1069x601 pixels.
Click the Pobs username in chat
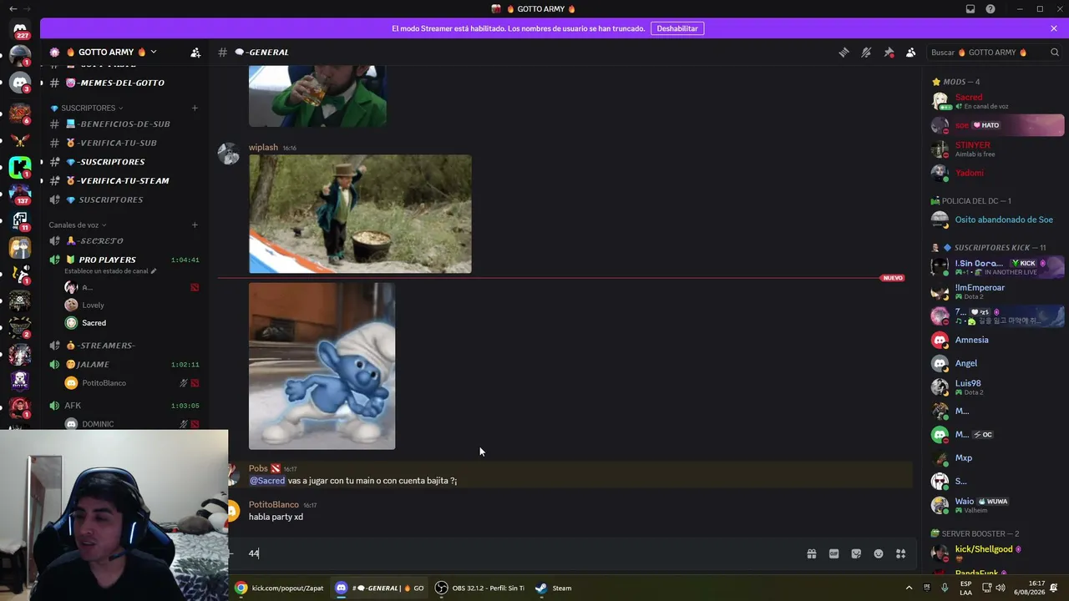[258, 468]
